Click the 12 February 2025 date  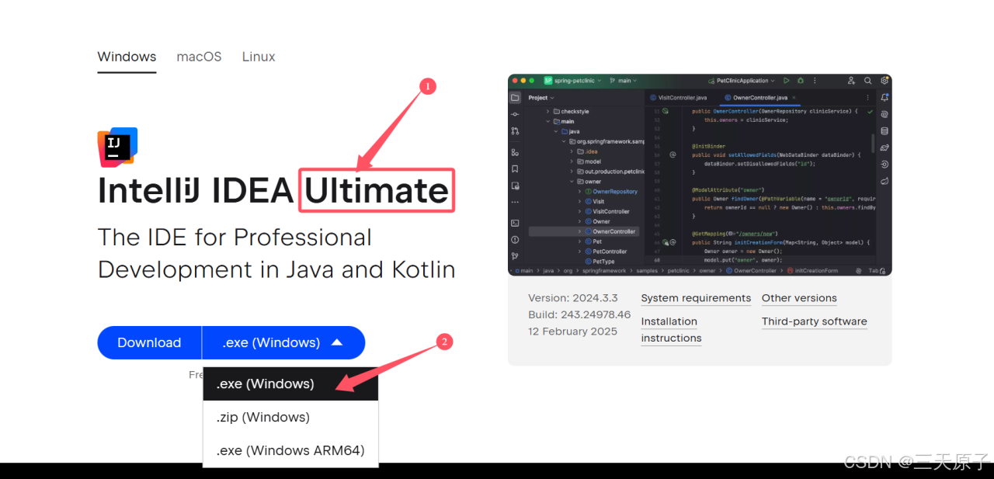(x=573, y=331)
